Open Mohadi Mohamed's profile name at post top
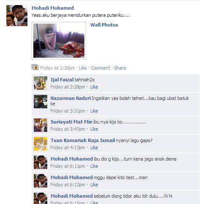This screenshot has width=200, height=204. pos(53,8)
